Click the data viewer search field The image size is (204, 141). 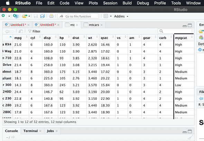click(x=175, y=31)
